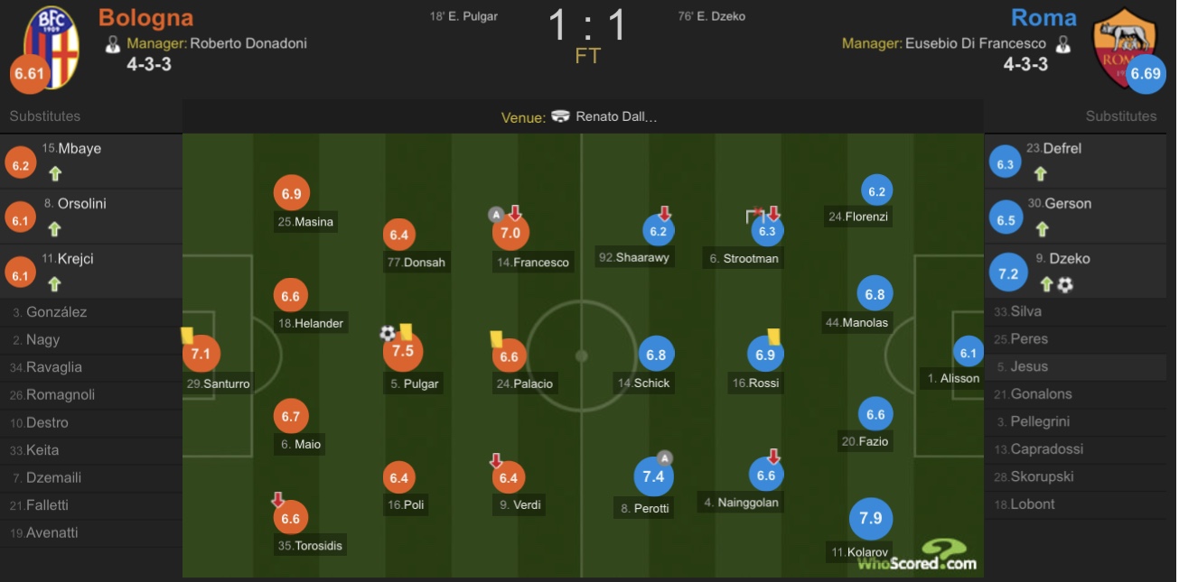Click the substitution arrow under Mbaye
Screen dimensions: 1179x582
[54, 174]
